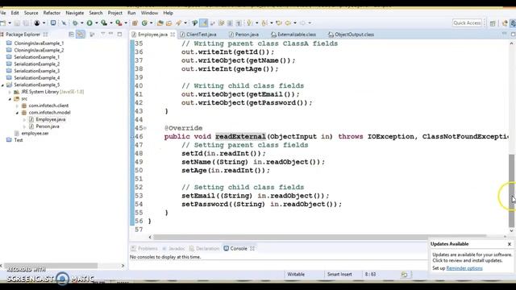
Task: Click the Open Type folder icon
Action: pyautogui.click(x=160, y=23)
